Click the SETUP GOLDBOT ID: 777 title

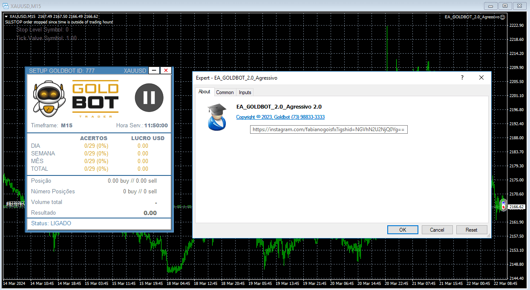[62, 71]
